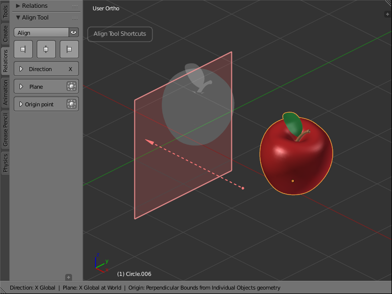Click the plus icon in viewport top-right corner

point(387,14)
